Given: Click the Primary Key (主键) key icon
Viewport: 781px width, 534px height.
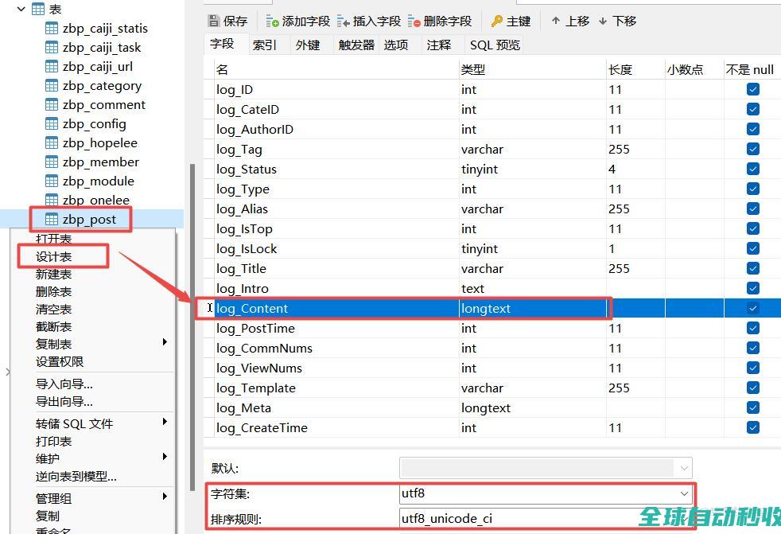Looking at the screenshot, I should pos(497,21).
